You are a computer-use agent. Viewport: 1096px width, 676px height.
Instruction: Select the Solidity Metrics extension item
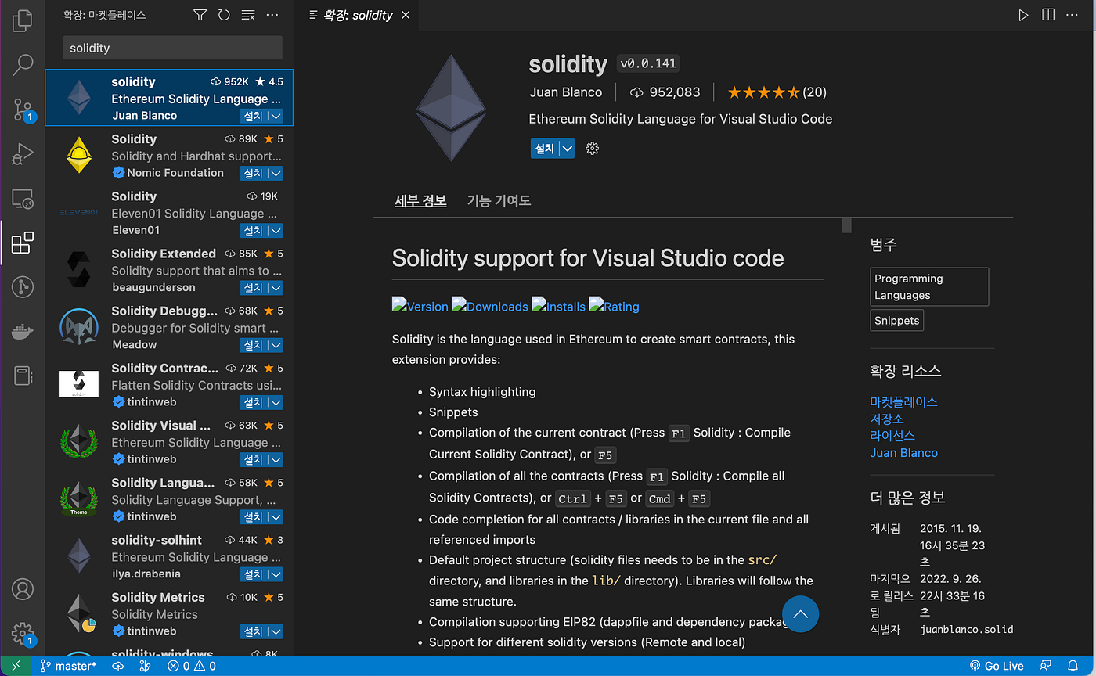(x=169, y=614)
